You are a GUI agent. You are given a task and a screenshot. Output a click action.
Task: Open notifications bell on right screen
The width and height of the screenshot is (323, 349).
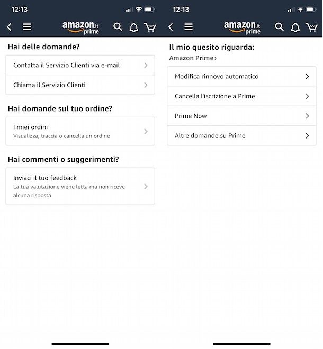(295, 27)
